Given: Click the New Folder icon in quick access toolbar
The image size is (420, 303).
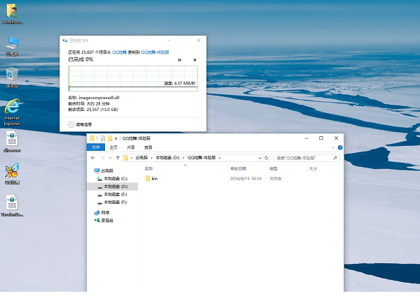Looking at the screenshot, I should click(x=110, y=138).
